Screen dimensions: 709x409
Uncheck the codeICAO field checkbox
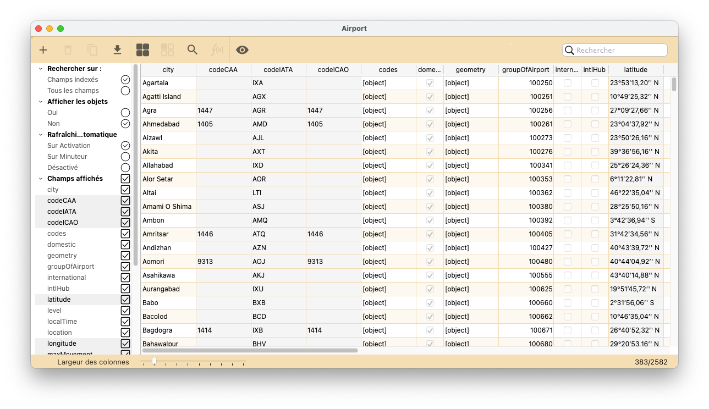[x=125, y=223]
